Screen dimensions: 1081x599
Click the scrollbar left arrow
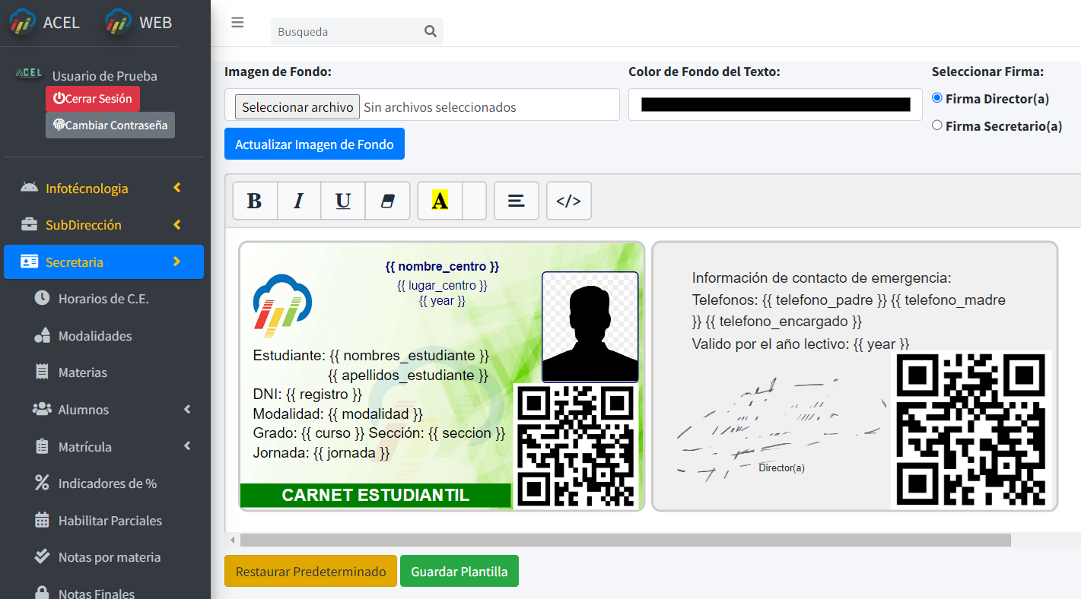click(x=232, y=540)
